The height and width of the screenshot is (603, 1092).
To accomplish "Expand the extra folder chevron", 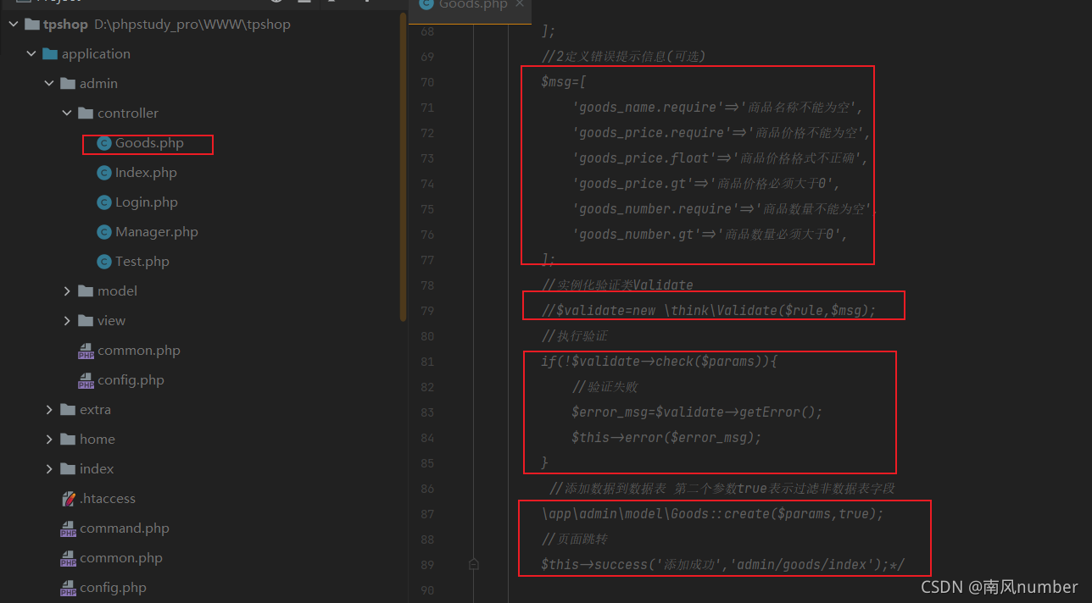I will point(49,410).
